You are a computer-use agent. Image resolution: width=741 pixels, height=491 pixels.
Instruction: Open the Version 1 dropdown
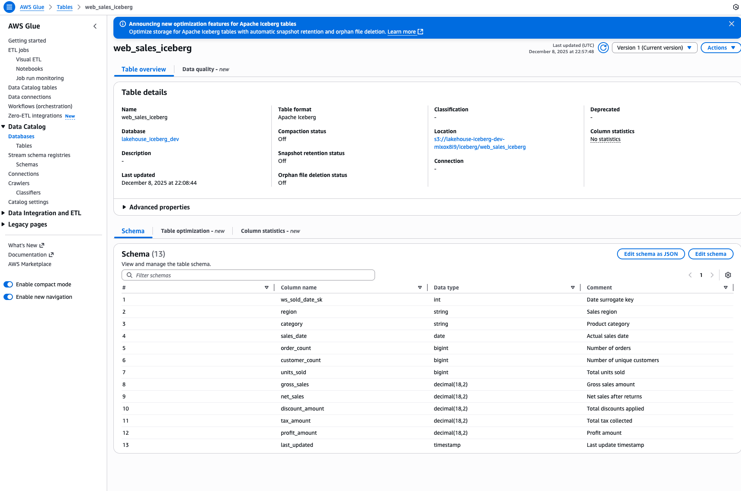click(x=654, y=48)
